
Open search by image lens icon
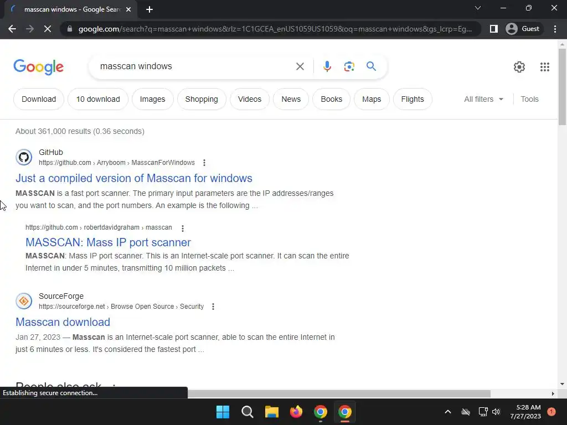tap(349, 66)
